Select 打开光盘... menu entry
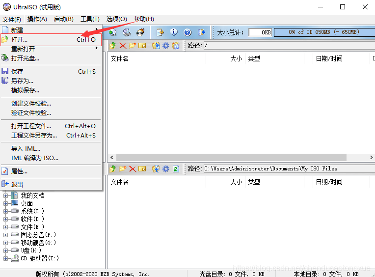 (51, 58)
